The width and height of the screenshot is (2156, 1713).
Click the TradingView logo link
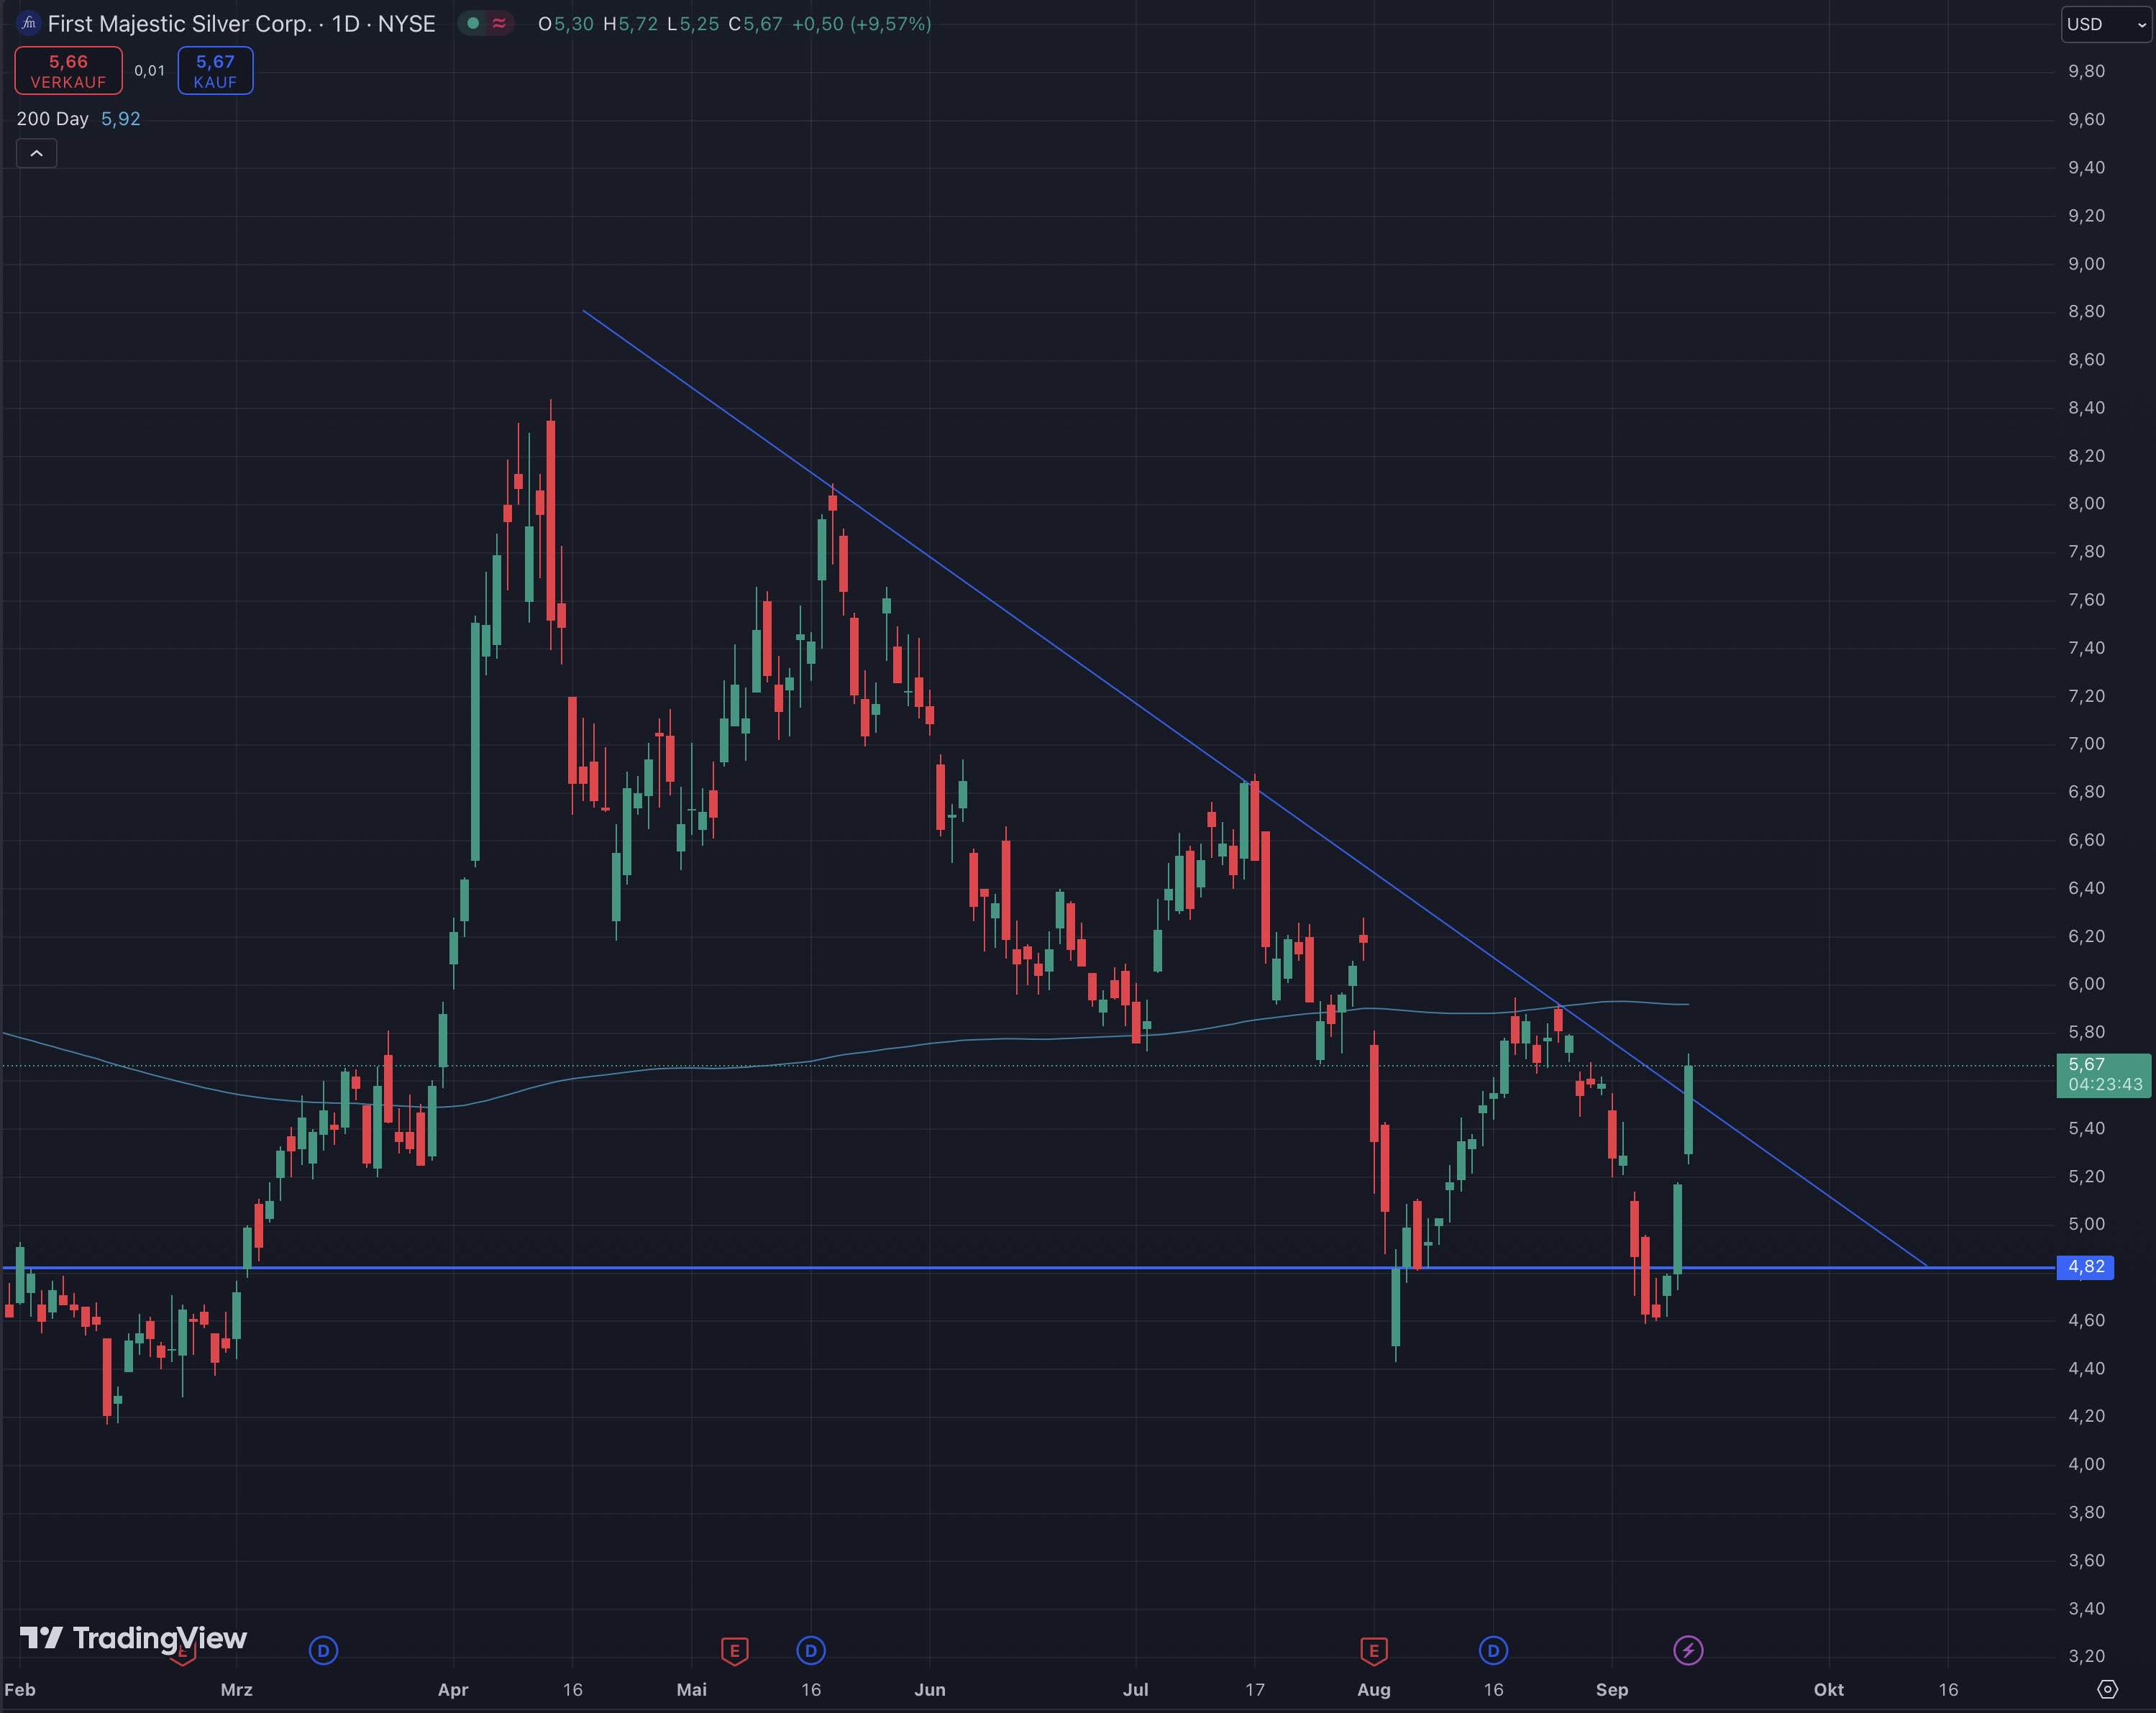point(133,1637)
